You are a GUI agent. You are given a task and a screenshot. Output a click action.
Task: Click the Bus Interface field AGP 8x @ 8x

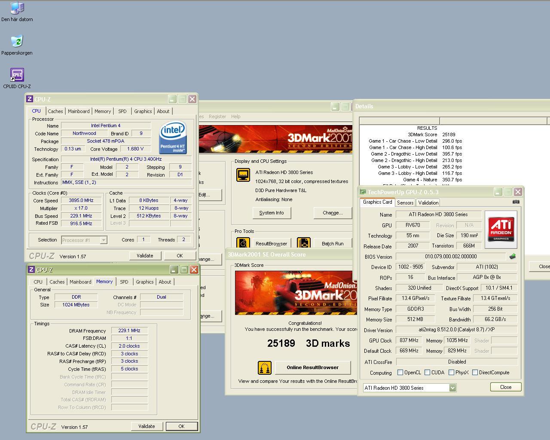[486, 278]
